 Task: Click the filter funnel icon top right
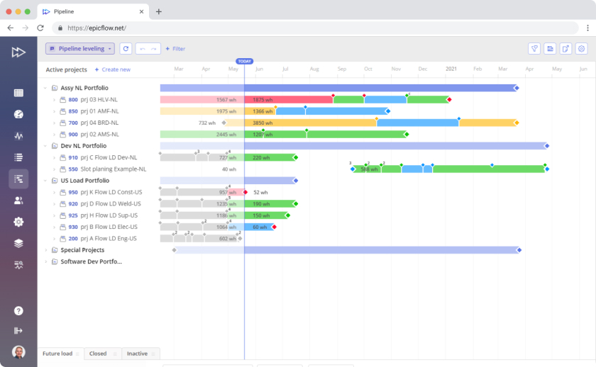point(534,49)
